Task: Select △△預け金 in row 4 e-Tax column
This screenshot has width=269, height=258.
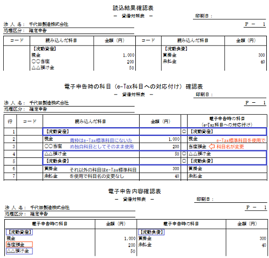Action: point(199,154)
